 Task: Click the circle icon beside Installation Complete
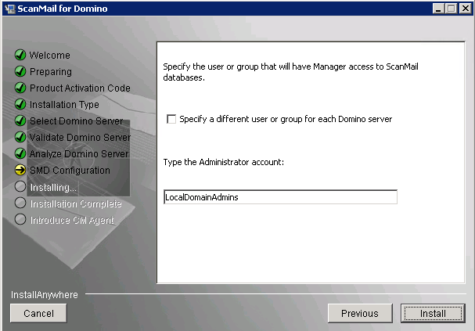(x=21, y=203)
